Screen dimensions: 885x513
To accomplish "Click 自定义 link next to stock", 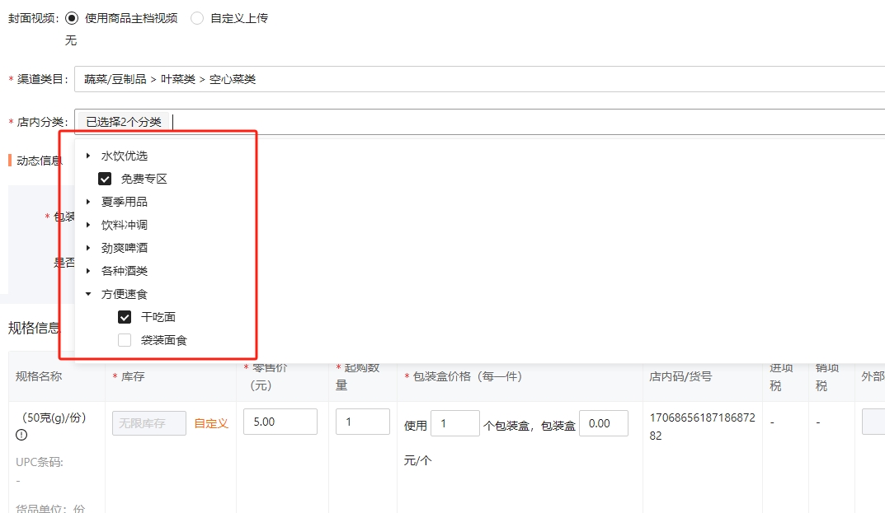I will click(211, 423).
